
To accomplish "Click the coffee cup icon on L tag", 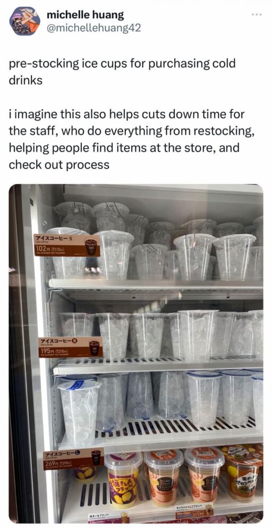I will point(96,458).
